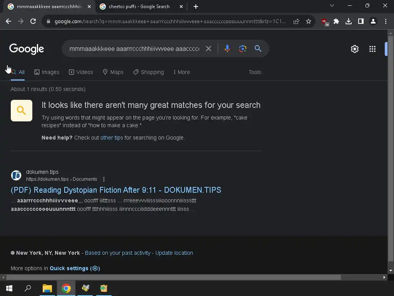This screenshot has height=296, width=394.
Task: Switch to Maps results
Action: [x=113, y=72]
